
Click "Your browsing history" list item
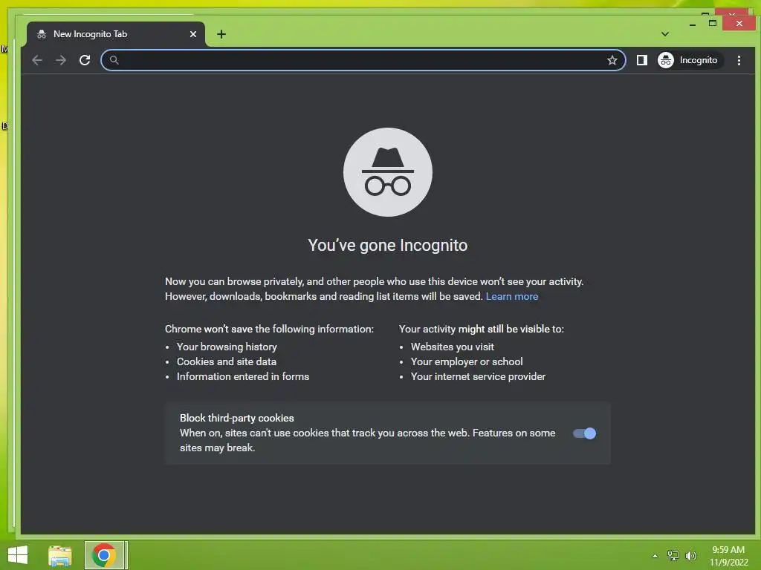click(227, 347)
